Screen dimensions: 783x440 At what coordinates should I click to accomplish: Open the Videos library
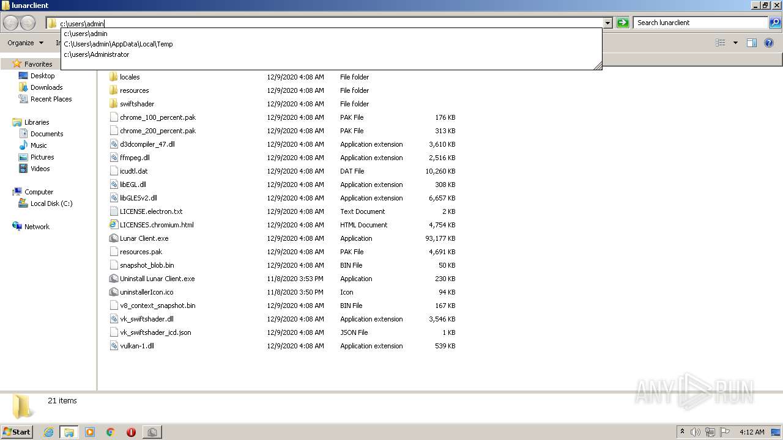click(x=40, y=169)
